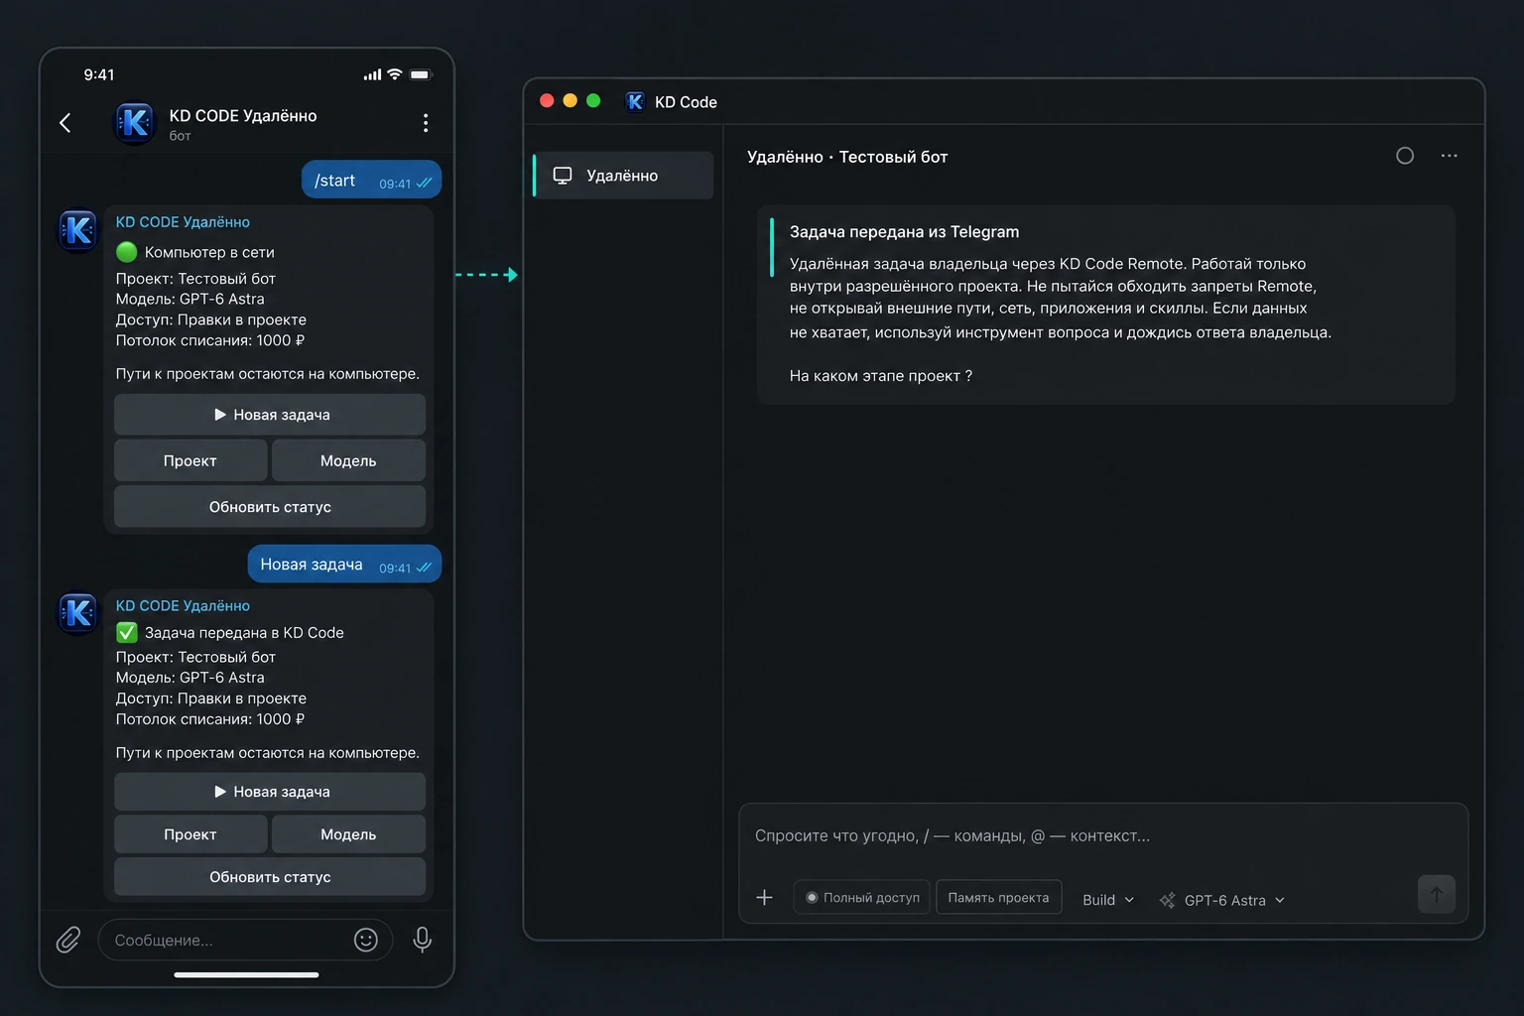Tap the lower Модель bot button
This screenshot has height=1016, width=1524.
348,834
